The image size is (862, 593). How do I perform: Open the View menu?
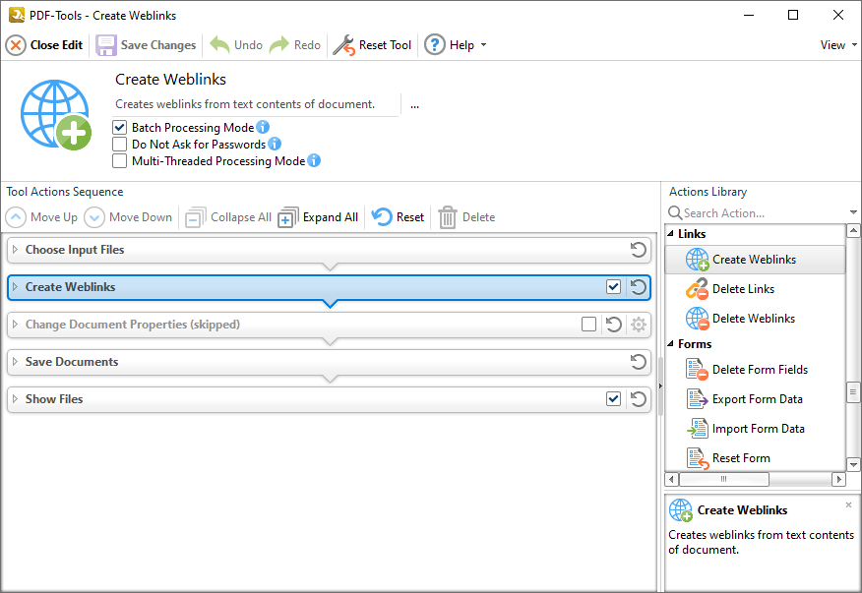[838, 45]
